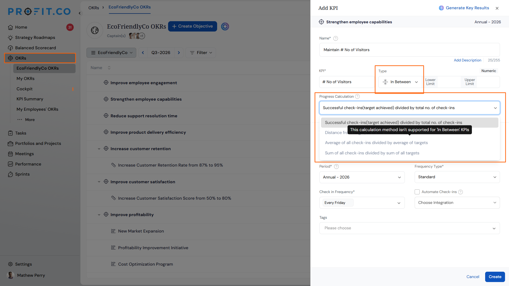
Task: Collapse the Improve customer satisfaction objective
Action: (99, 182)
